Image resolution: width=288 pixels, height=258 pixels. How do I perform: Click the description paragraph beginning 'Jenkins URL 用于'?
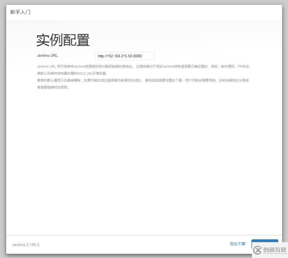point(143,70)
